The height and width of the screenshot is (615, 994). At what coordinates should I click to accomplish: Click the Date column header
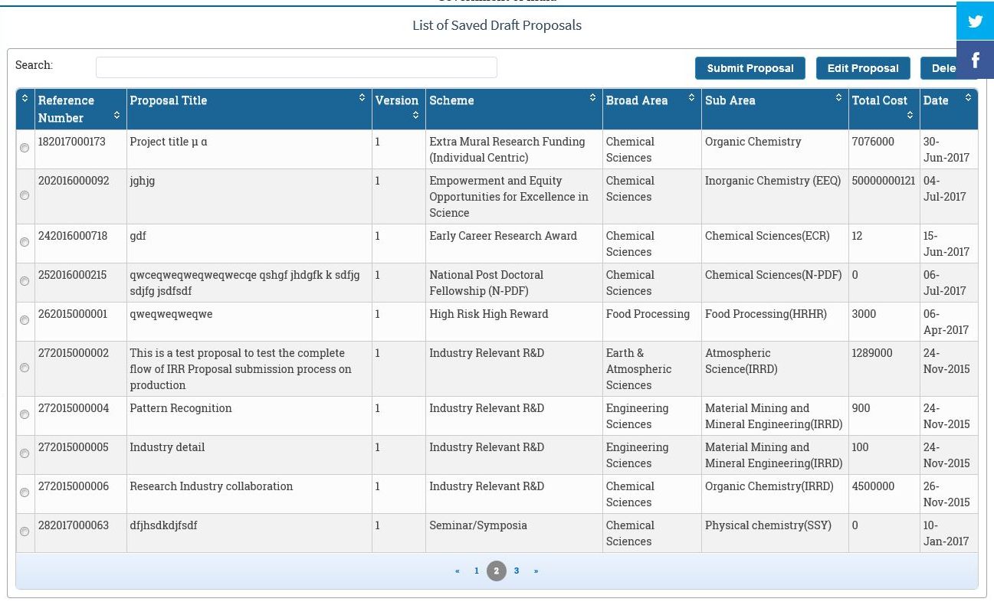click(x=949, y=109)
